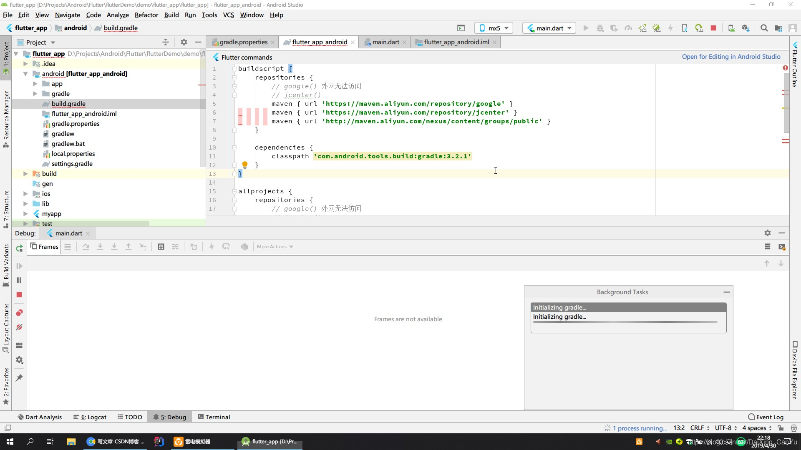Open SDK Manager icon in toolbar
This screenshot has height=450, width=801.
(x=746, y=28)
